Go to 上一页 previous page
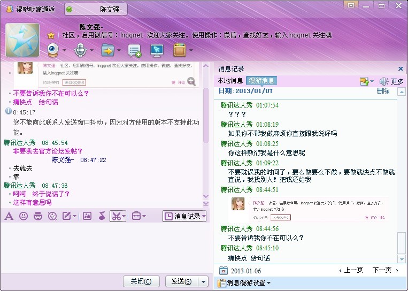Viewport: 408px width, 291px height. coord(351,270)
